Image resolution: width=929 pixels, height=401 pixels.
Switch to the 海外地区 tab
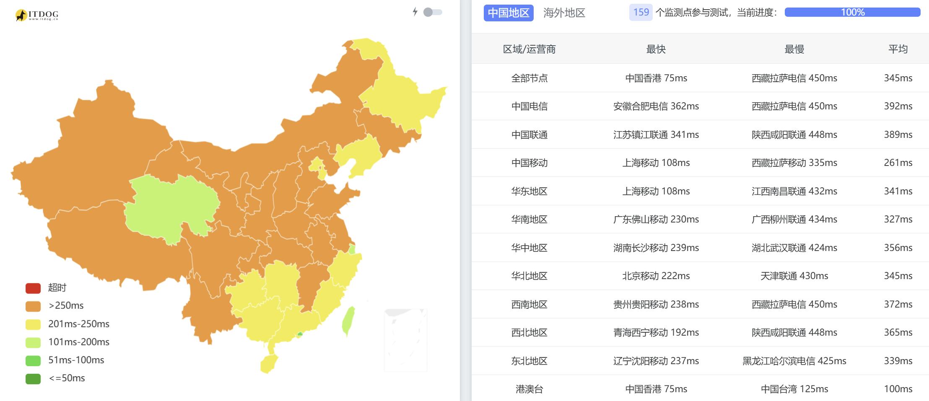click(564, 13)
